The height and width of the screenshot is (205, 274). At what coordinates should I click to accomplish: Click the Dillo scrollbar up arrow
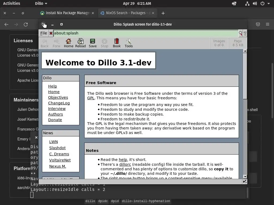(x=245, y=51)
